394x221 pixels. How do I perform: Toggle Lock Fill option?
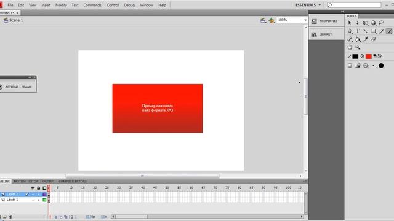(358, 66)
